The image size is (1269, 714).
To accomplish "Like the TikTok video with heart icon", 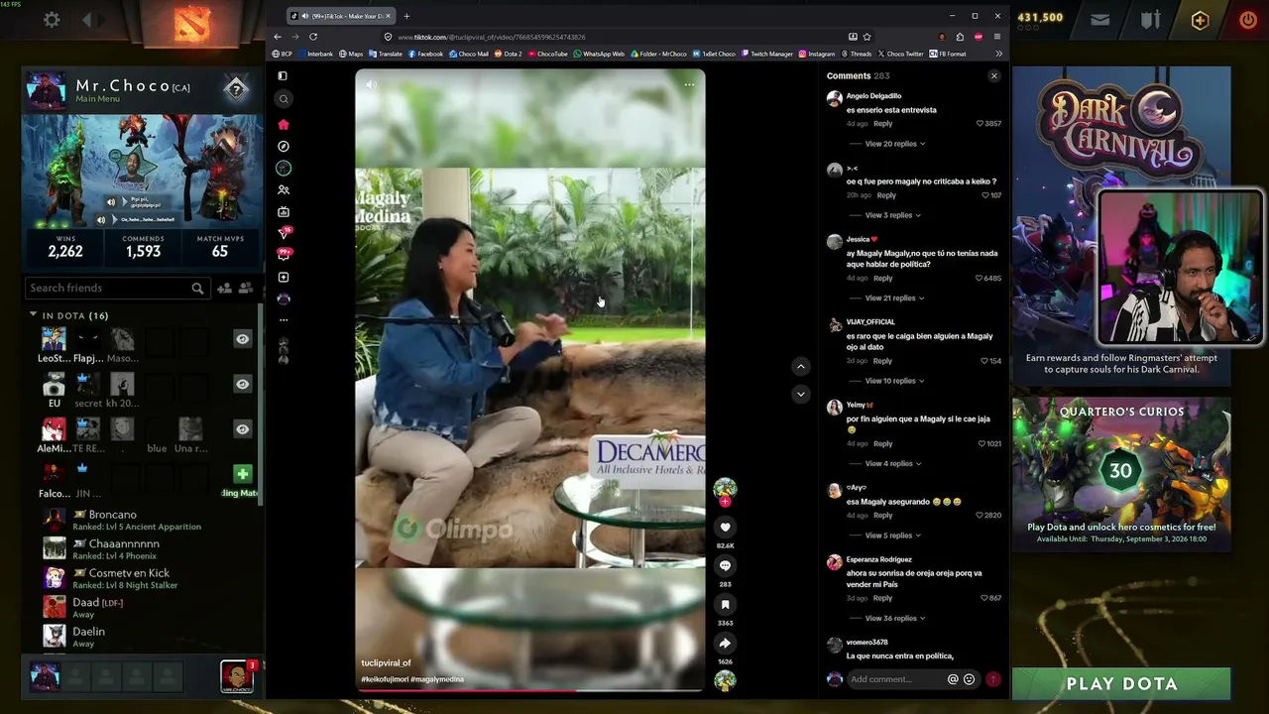I will (725, 528).
